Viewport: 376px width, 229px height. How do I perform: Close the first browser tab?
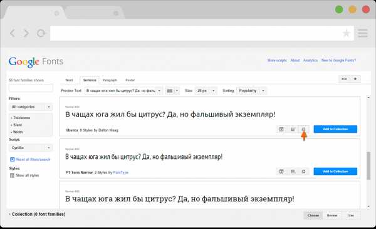[x=57, y=13]
